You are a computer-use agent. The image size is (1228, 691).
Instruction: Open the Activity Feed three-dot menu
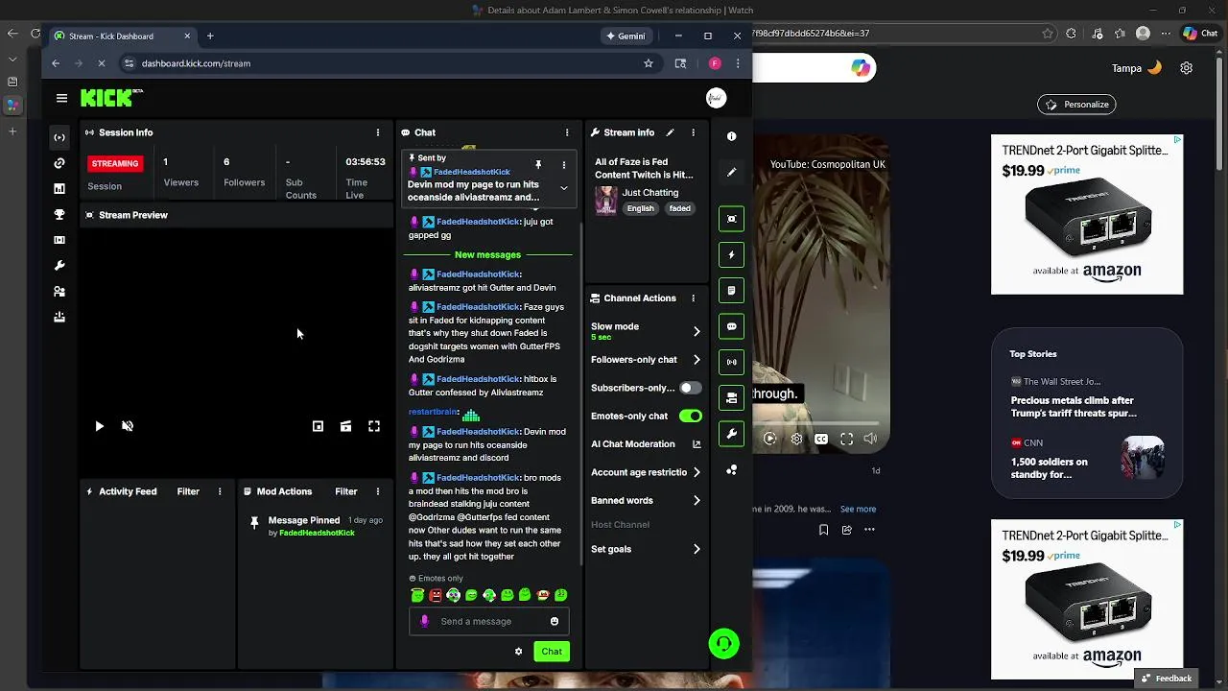[220, 491]
